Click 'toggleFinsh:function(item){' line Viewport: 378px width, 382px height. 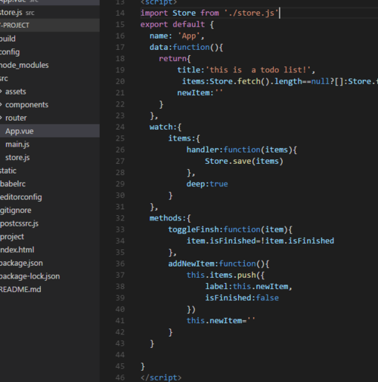click(x=230, y=230)
